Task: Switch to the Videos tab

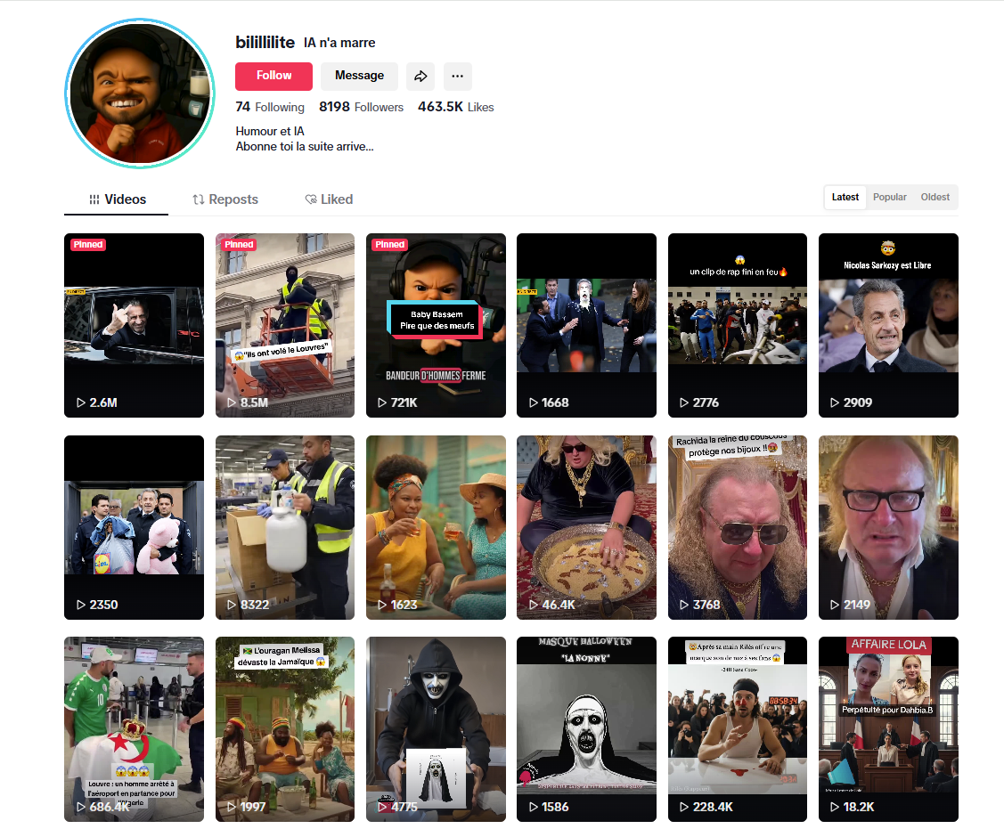Action: 117,199
